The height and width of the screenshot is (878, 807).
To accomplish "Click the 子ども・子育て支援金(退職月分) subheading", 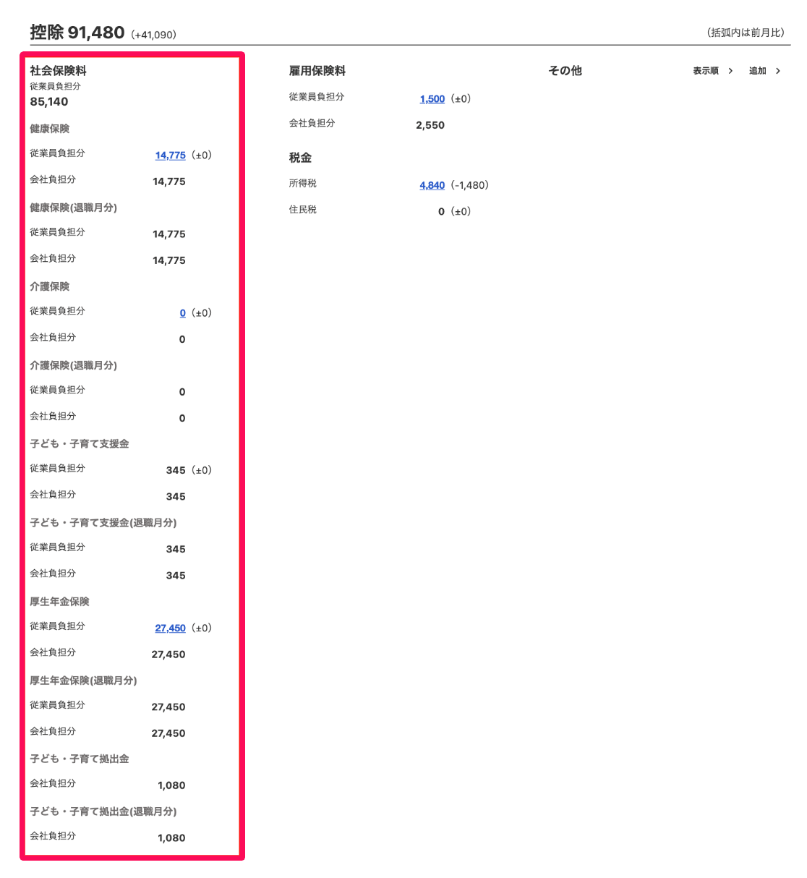I will (103, 523).
